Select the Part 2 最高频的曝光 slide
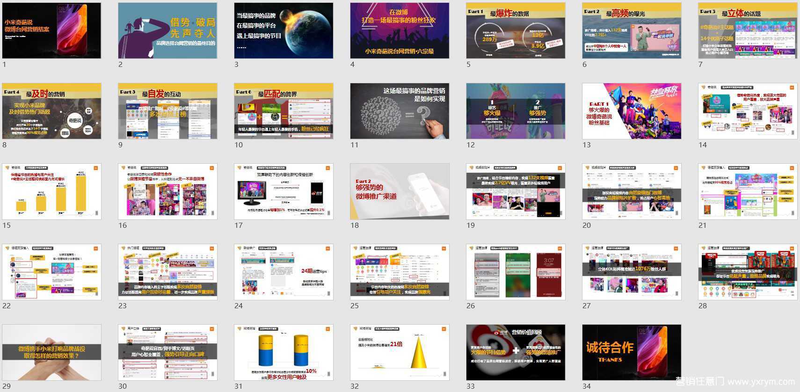 pos(632,30)
